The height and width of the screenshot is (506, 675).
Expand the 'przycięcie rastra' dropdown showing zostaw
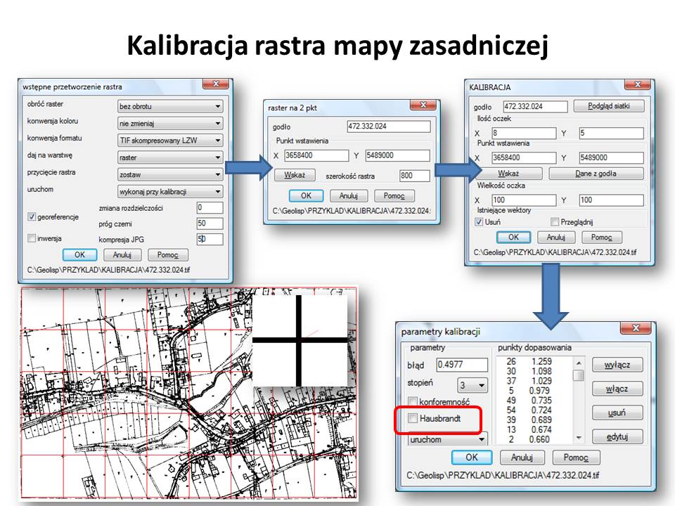(x=170, y=175)
